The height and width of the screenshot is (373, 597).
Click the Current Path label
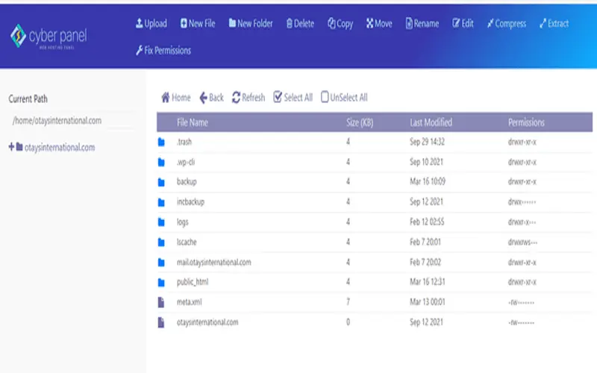(28, 99)
